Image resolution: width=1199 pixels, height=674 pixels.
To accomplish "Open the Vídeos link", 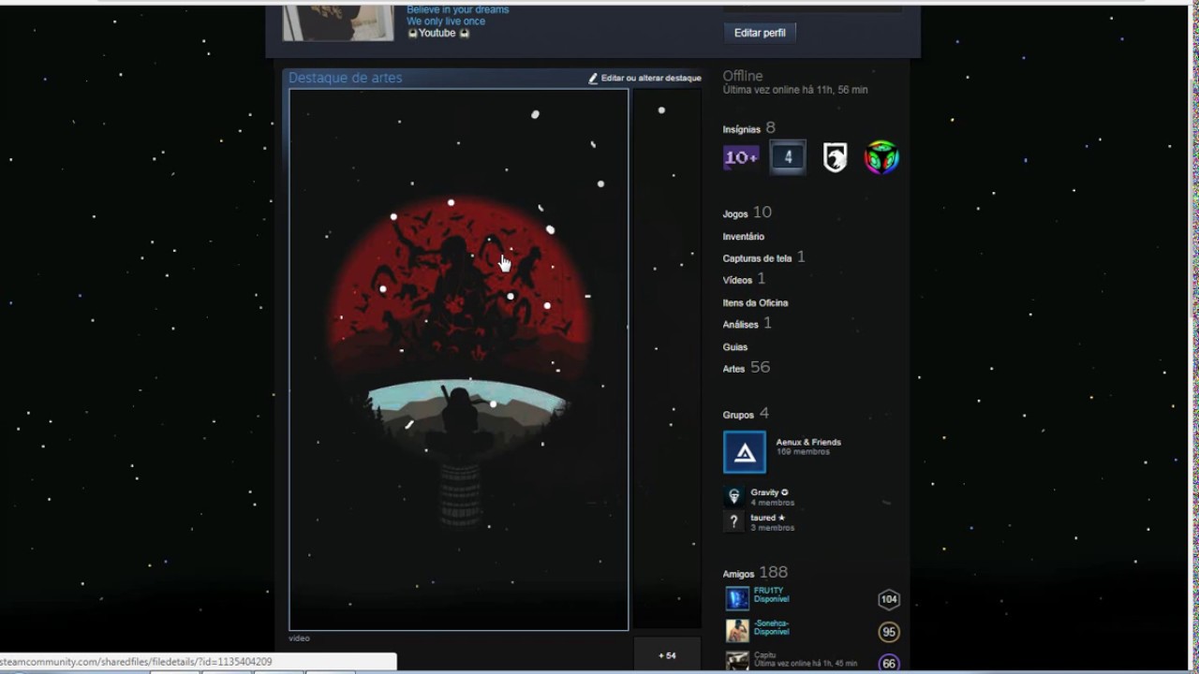I will pos(737,280).
